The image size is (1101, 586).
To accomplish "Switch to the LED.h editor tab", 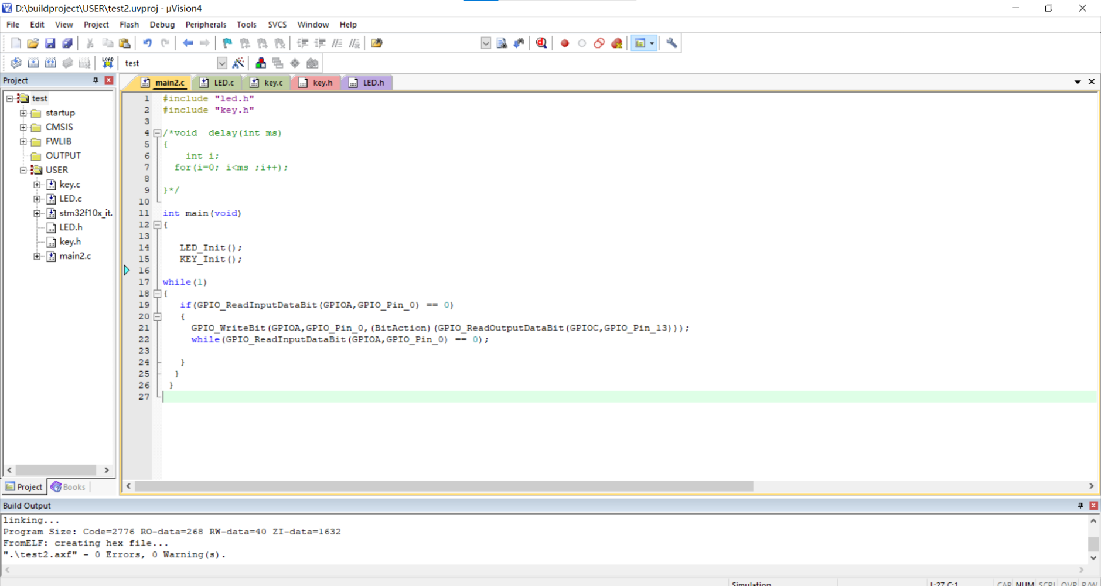I will tap(367, 83).
